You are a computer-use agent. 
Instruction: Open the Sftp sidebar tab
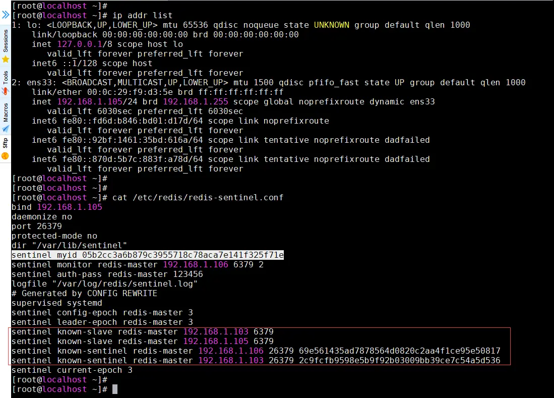6,143
